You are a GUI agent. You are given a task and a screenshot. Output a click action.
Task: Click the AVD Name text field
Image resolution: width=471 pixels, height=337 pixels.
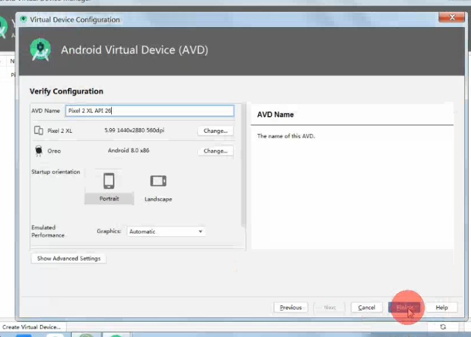pos(149,111)
